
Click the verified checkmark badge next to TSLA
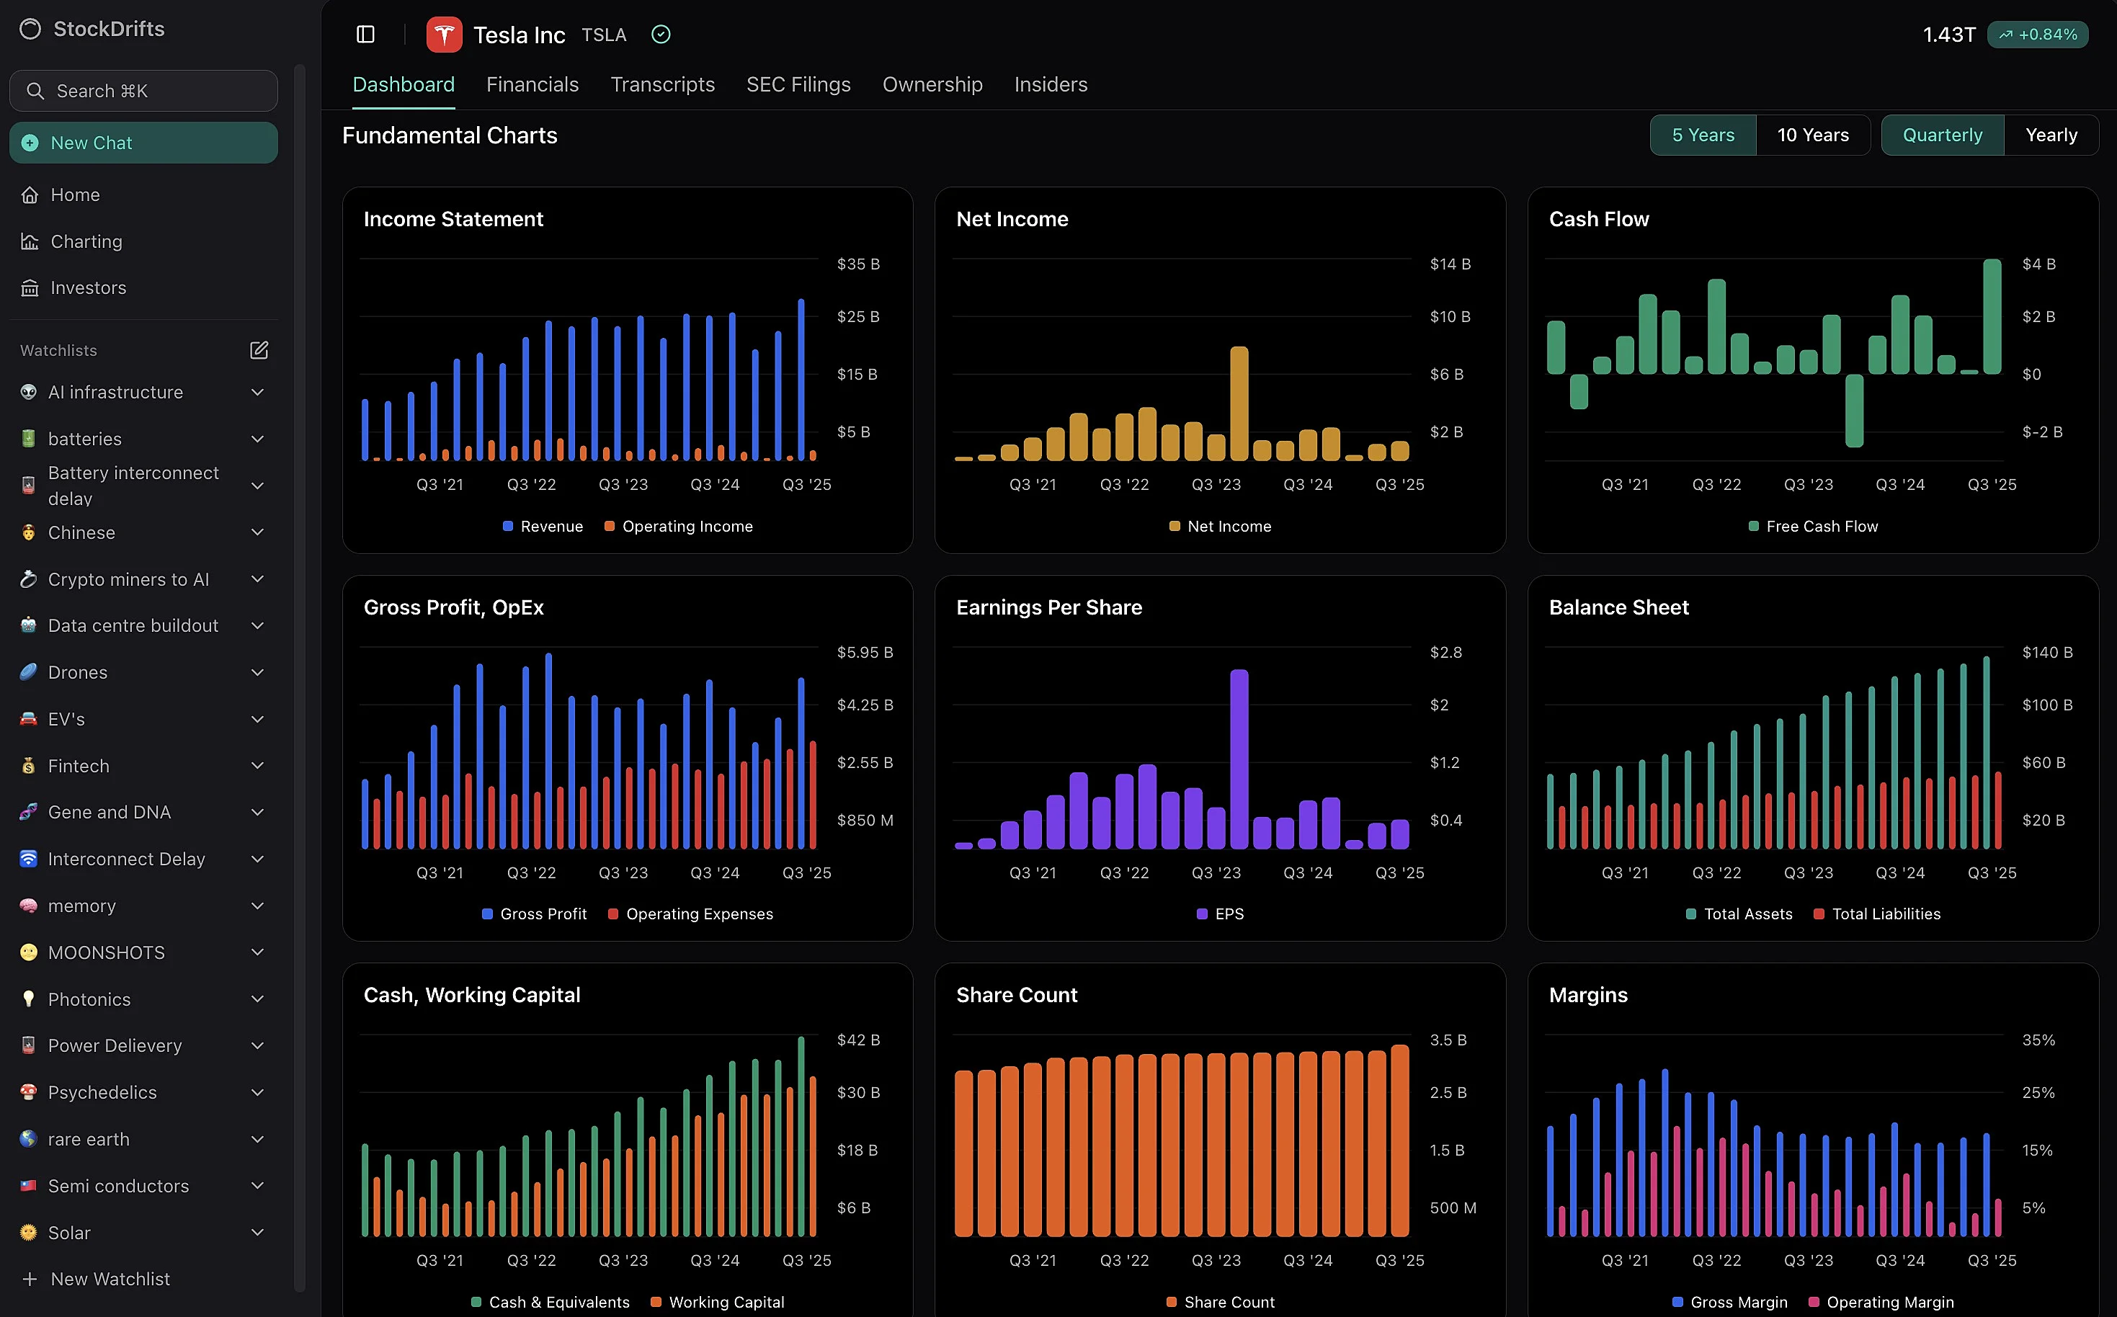click(x=661, y=34)
